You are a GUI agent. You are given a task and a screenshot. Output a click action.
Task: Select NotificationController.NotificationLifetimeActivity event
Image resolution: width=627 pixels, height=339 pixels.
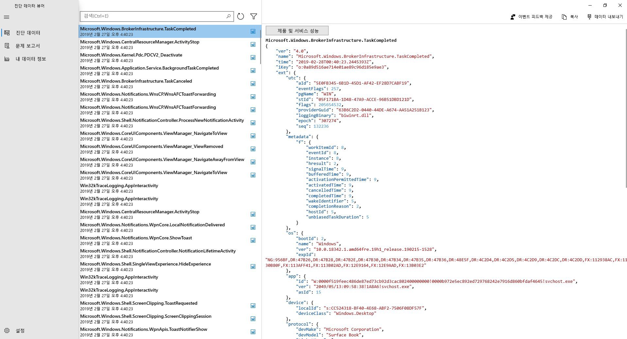click(x=169, y=253)
